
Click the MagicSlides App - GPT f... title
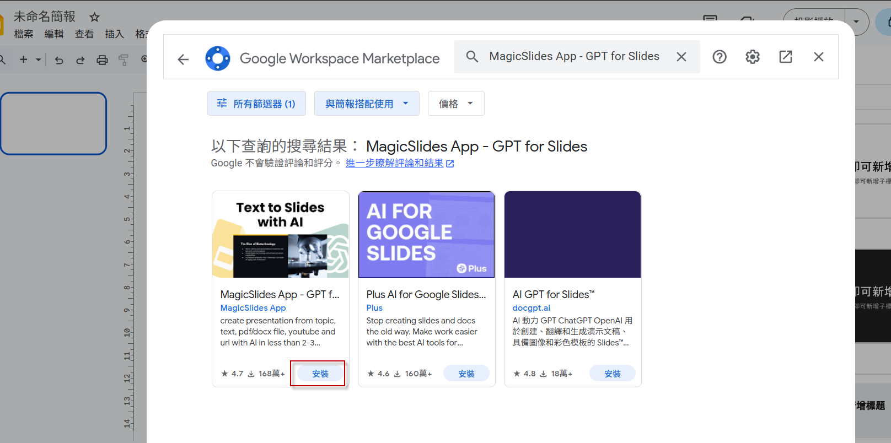click(280, 295)
